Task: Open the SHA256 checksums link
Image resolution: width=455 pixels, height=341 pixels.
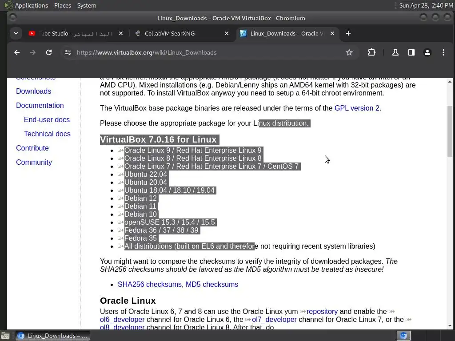Action: 151,285
